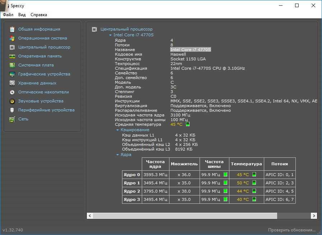322x235 pixels.
Task: Click the Ядро 3 row header
Action: pos(132,199)
